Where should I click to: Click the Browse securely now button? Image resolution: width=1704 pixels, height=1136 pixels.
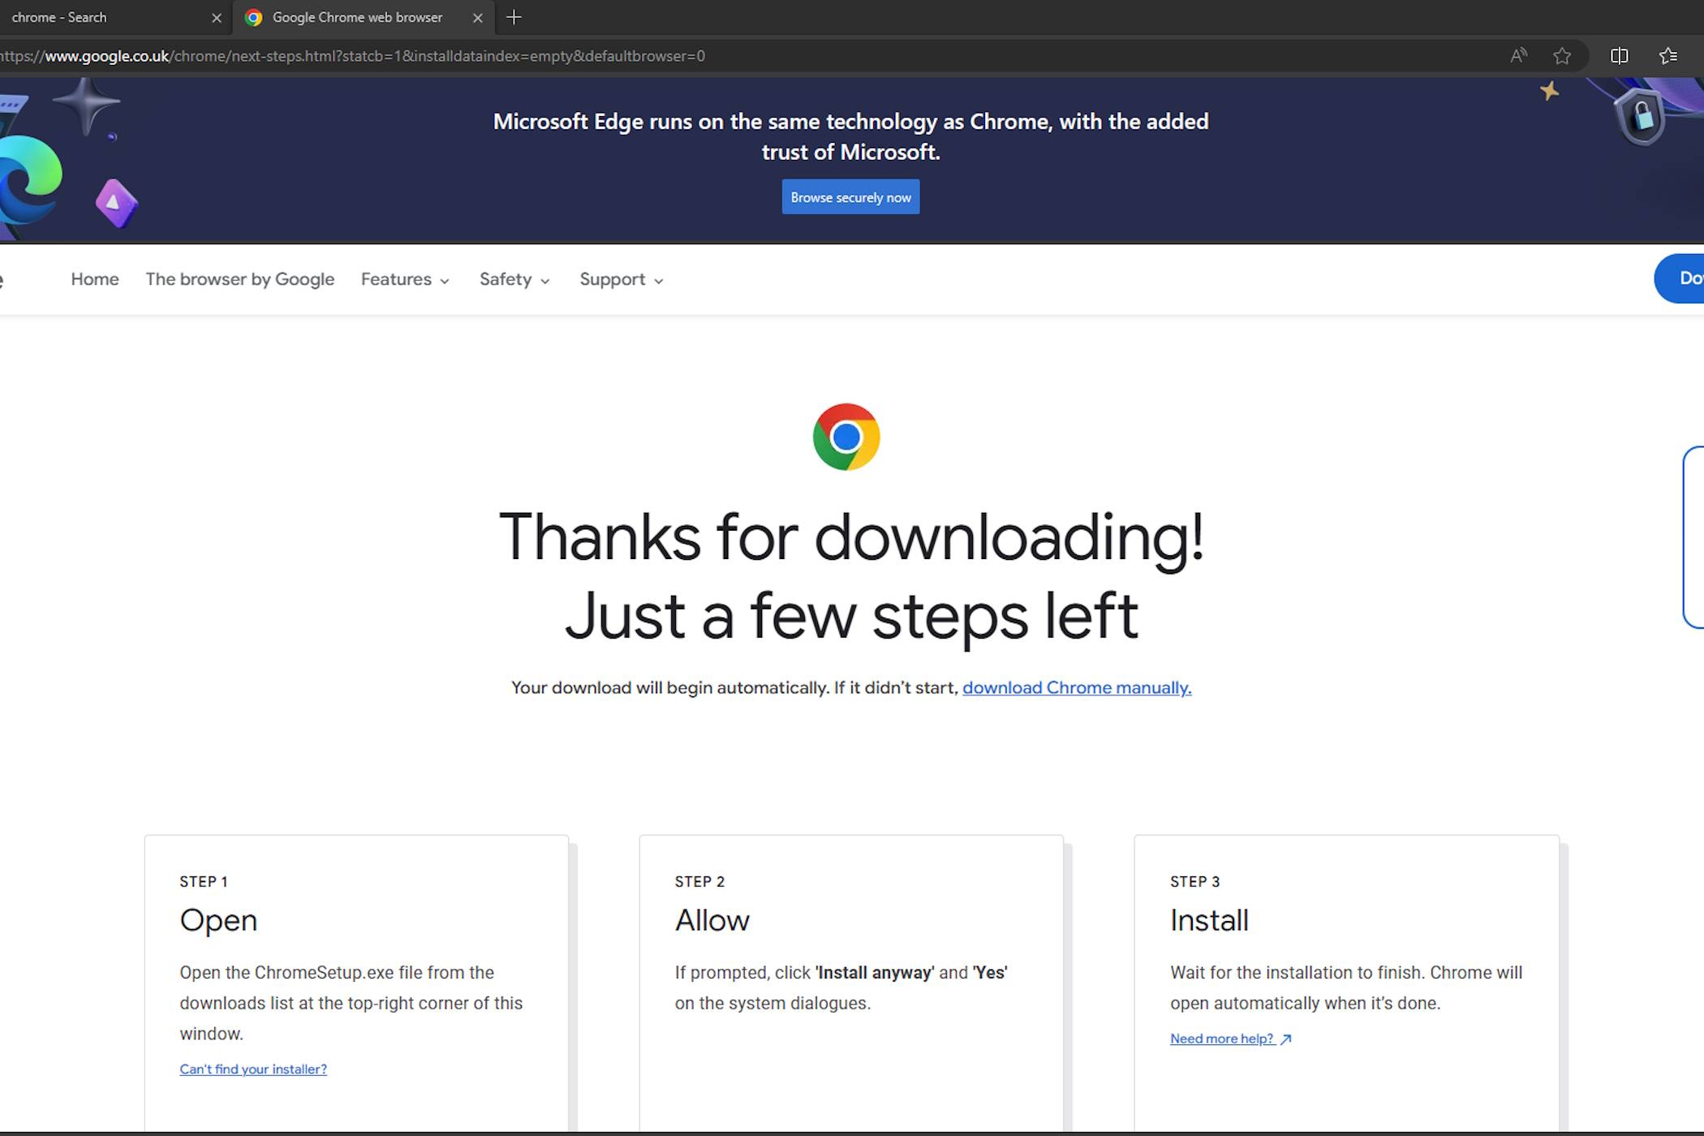tap(850, 197)
